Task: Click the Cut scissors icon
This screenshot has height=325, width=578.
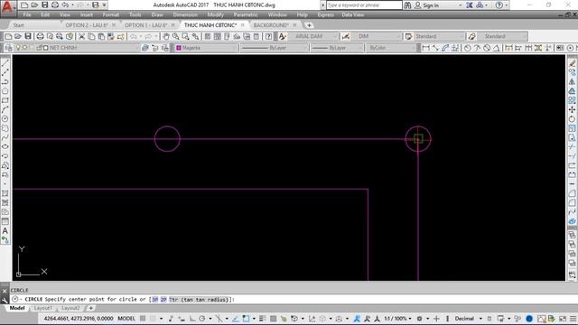Action: click(82, 36)
